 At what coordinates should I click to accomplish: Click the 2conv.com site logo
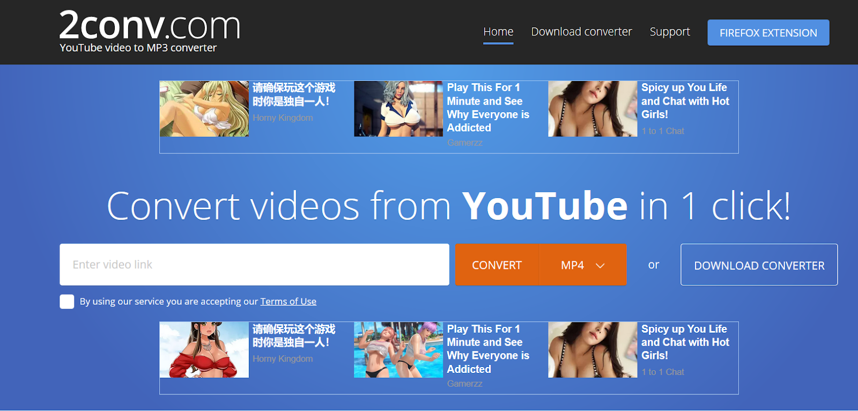click(150, 25)
